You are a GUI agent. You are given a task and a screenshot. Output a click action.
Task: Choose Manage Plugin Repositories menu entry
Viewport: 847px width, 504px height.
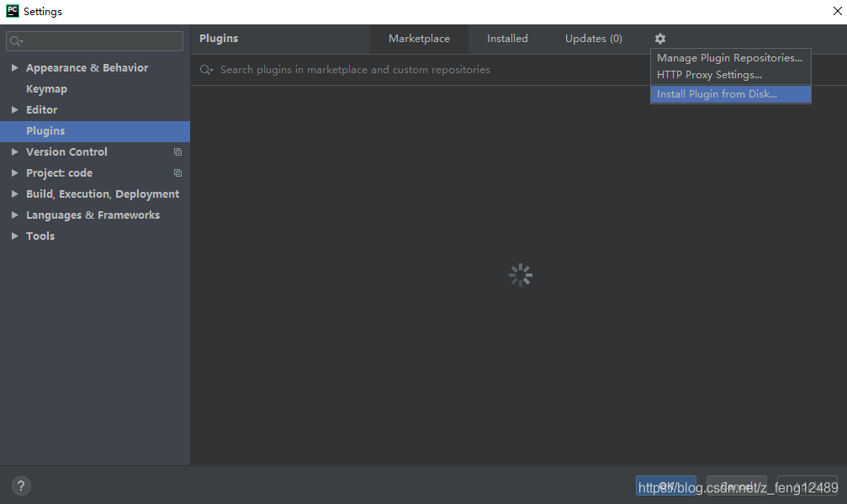click(x=730, y=58)
